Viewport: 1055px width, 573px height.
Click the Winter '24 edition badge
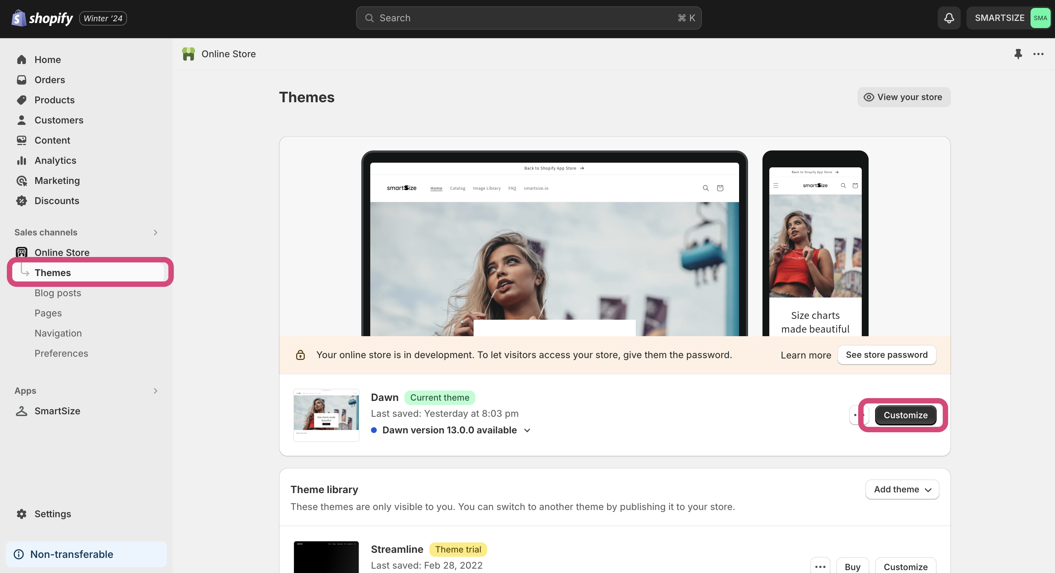[103, 18]
